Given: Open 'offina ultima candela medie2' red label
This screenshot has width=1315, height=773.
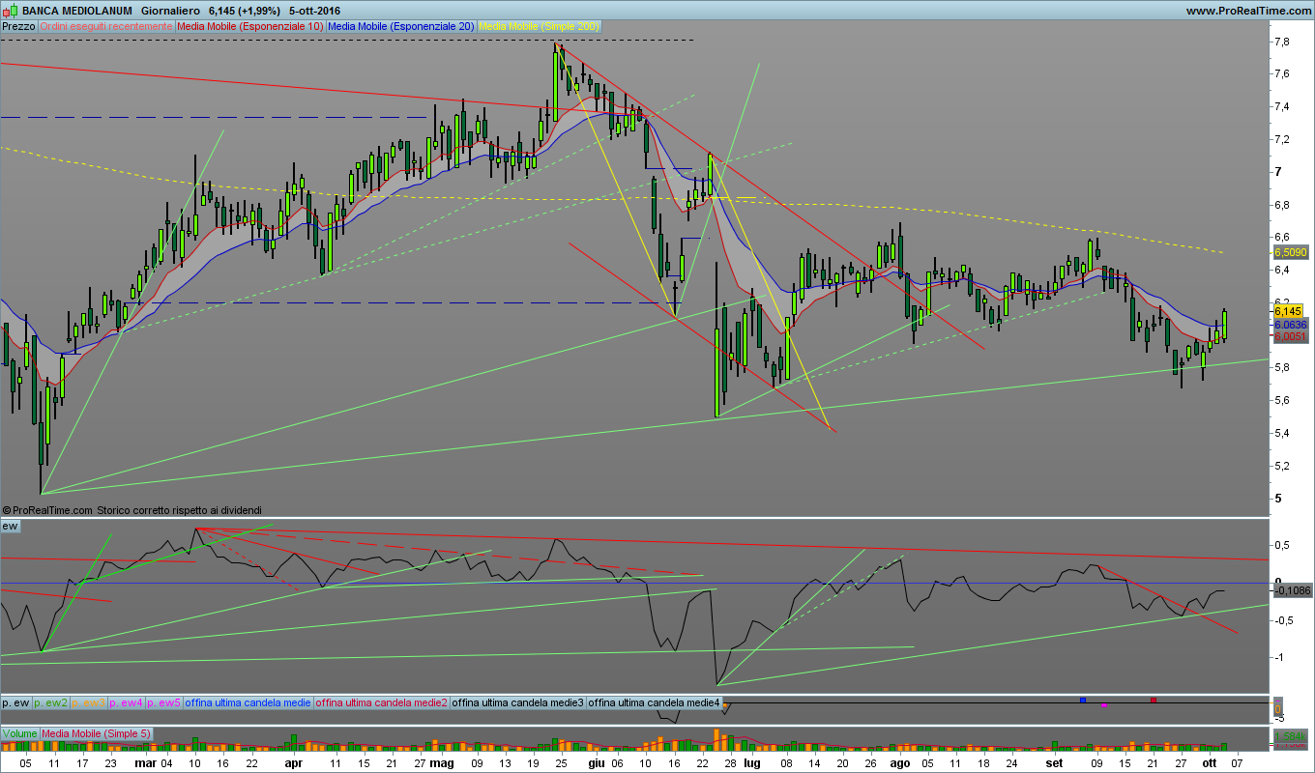Looking at the screenshot, I should (x=382, y=702).
